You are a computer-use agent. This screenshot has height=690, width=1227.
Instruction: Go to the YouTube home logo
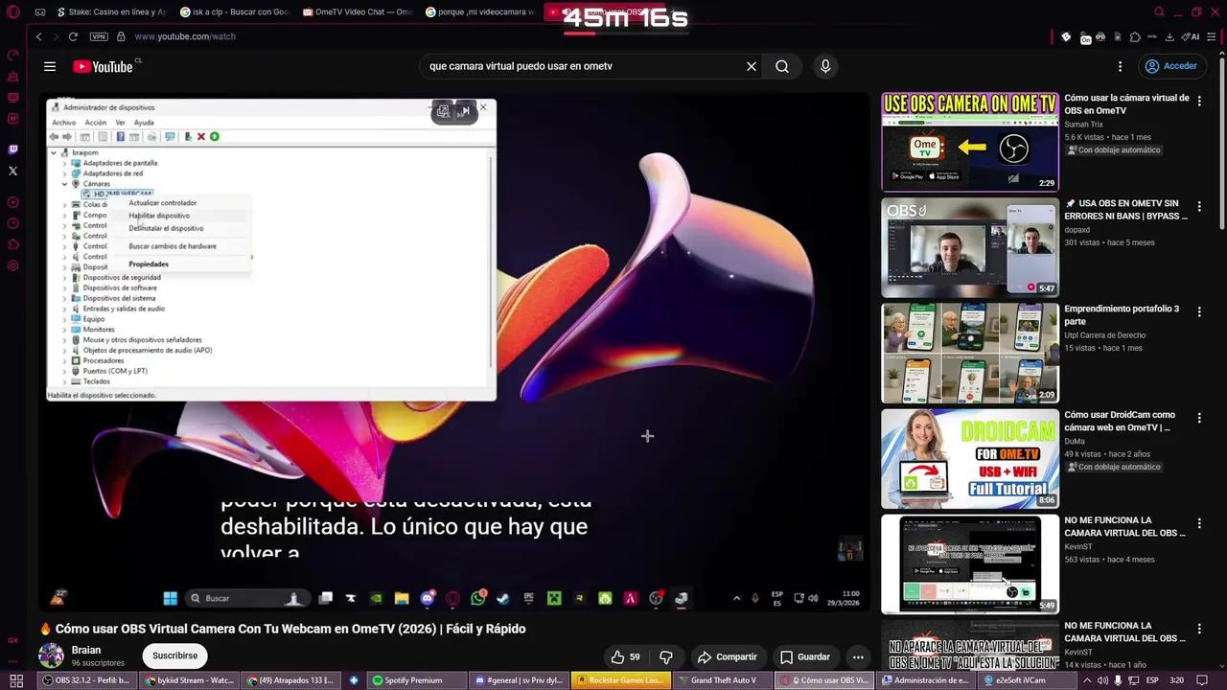coord(103,66)
